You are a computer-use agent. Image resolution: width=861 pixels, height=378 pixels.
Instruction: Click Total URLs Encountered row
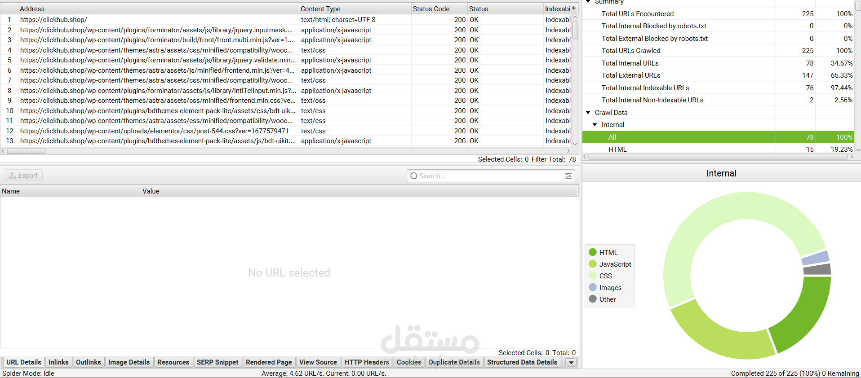718,14
